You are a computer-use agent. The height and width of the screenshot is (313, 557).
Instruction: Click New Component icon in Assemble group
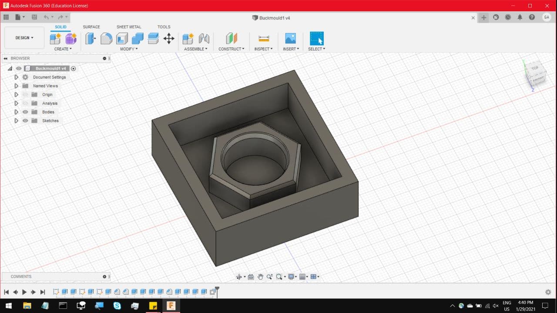(x=188, y=38)
